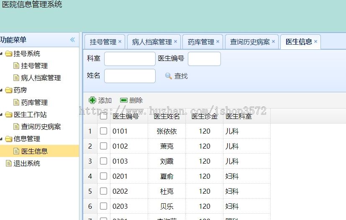Open 病人档案管理 from the sidebar tree
Viewport: 346px width, 220px height.
(41, 78)
